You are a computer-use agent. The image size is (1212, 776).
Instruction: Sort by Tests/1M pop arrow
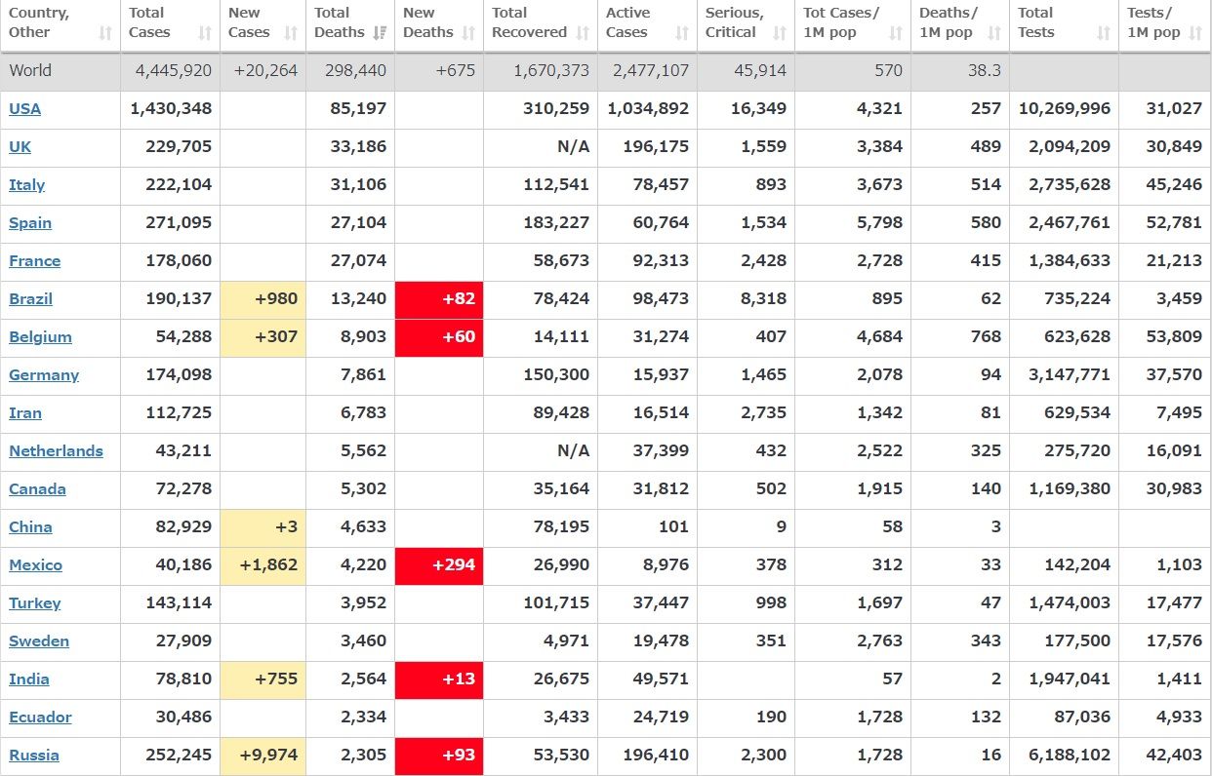[x=1195, y=33]
